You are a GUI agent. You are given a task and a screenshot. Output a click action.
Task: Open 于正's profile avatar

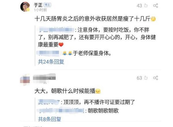coord(25,7)
